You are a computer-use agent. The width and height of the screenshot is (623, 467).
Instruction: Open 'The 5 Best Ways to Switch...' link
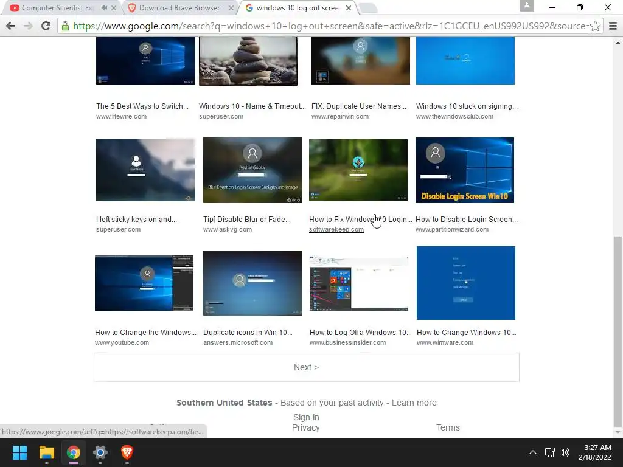point(142,106)
